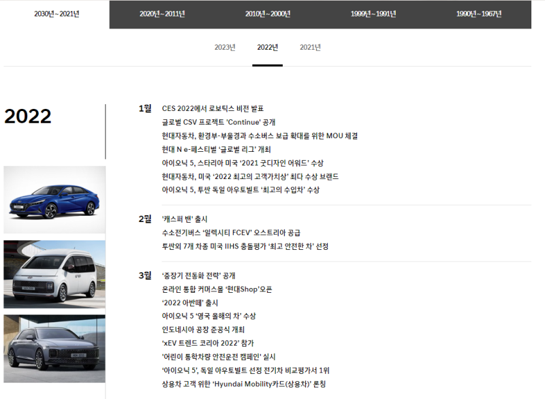Switch to the 2020년~2011년 decade tab
The width and height of the screenshot is (545, 399).
[162, 14]
